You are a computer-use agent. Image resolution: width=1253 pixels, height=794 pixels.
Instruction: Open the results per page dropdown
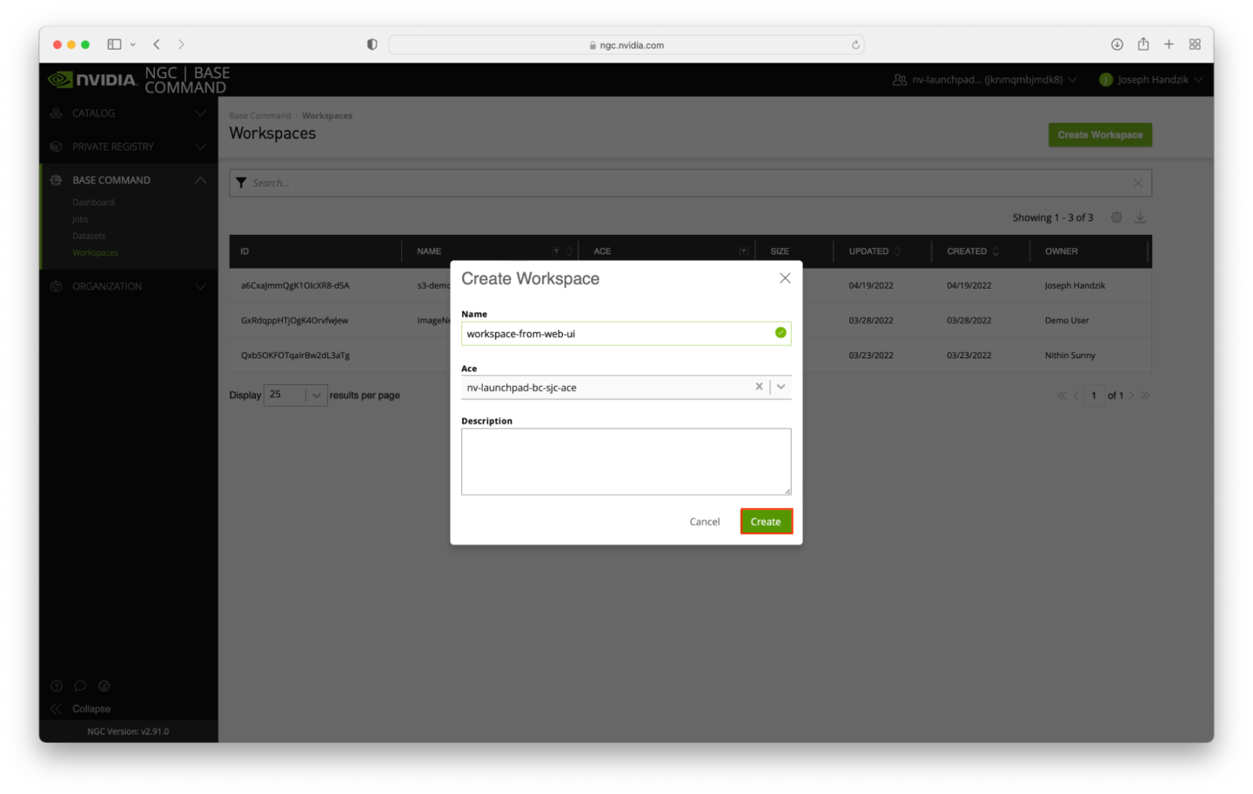[x=316, y=395]
